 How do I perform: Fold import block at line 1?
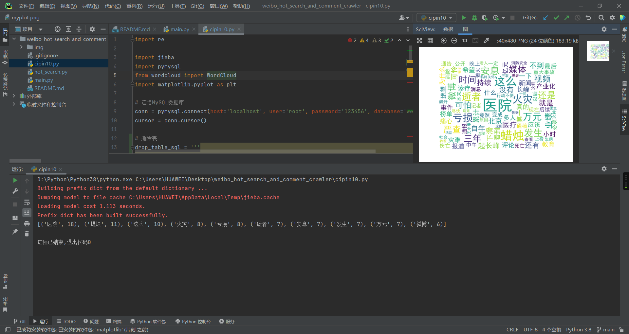pos(132,40)
